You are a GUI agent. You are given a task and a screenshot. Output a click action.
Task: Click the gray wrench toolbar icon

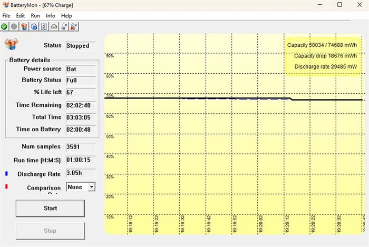[x=64, y=26]
